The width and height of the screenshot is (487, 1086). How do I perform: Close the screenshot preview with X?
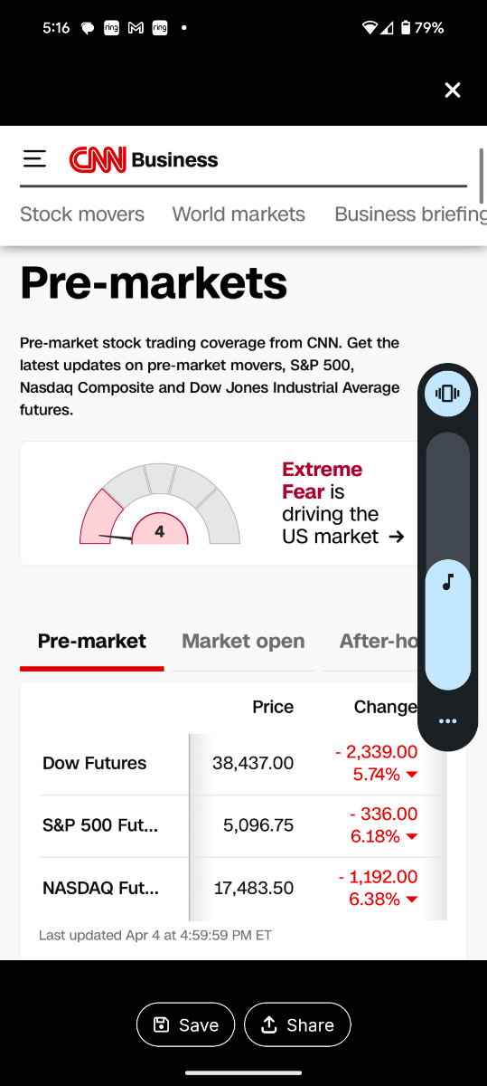pos(453,90)
